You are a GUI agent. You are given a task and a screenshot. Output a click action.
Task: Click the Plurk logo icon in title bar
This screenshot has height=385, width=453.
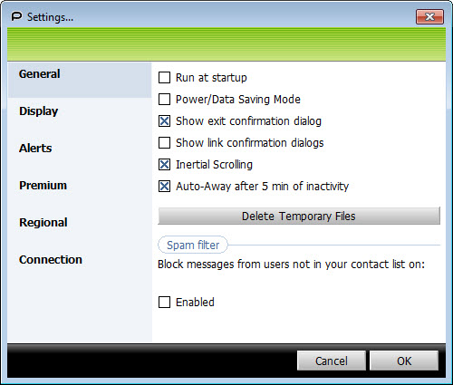click(16, 16)
